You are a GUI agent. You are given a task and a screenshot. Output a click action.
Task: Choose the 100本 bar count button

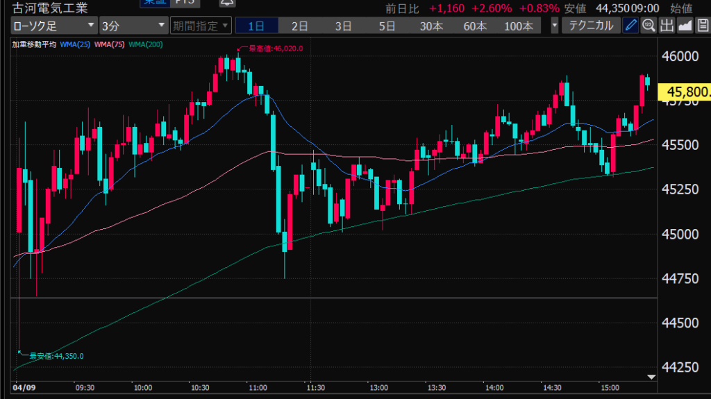tap(519, 26)
